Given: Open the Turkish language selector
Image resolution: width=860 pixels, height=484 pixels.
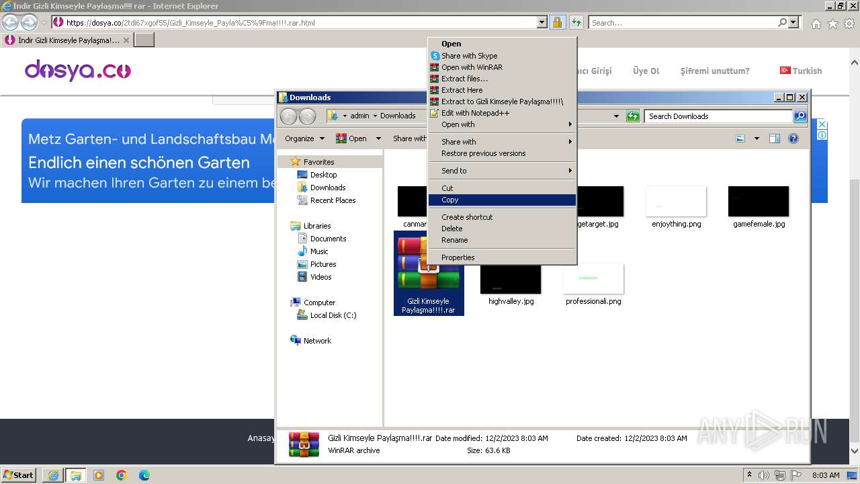Looking at the screenshot, I should (x=800, y=71).
